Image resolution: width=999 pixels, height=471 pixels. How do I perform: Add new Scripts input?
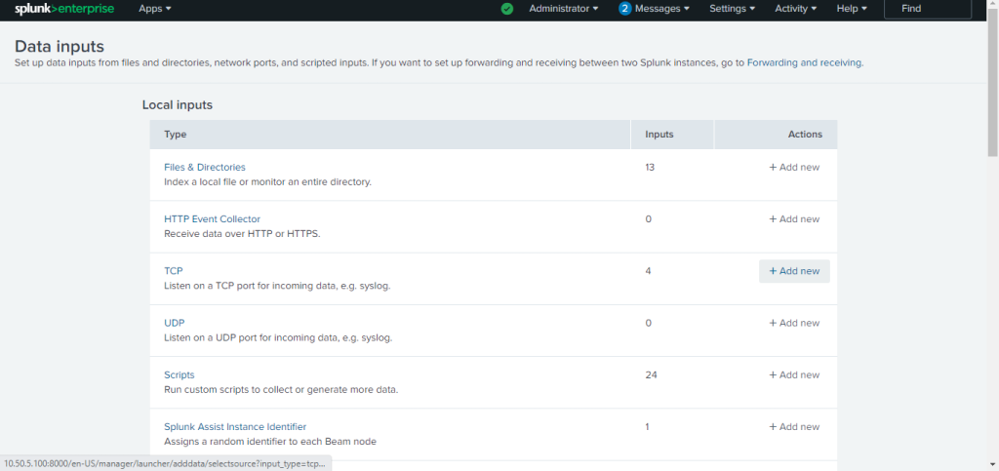point(794,374)
